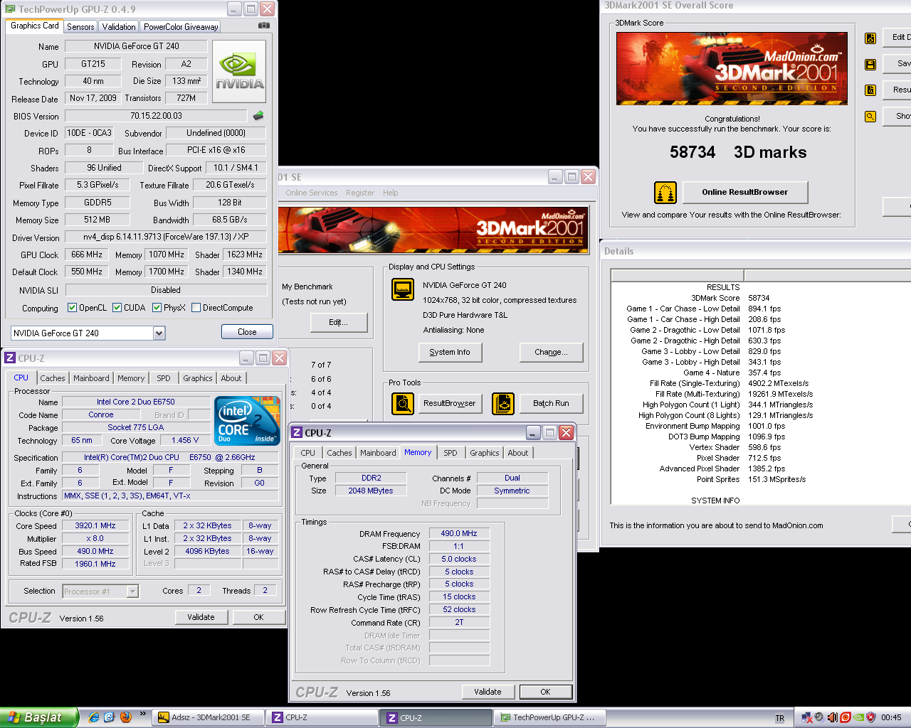
Task: Open the Graphics tab in the front CPU-Z window
Action: coord(485,453)
